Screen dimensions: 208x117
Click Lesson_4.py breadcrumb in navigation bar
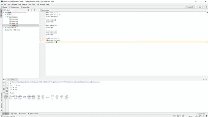coord(25,7)
